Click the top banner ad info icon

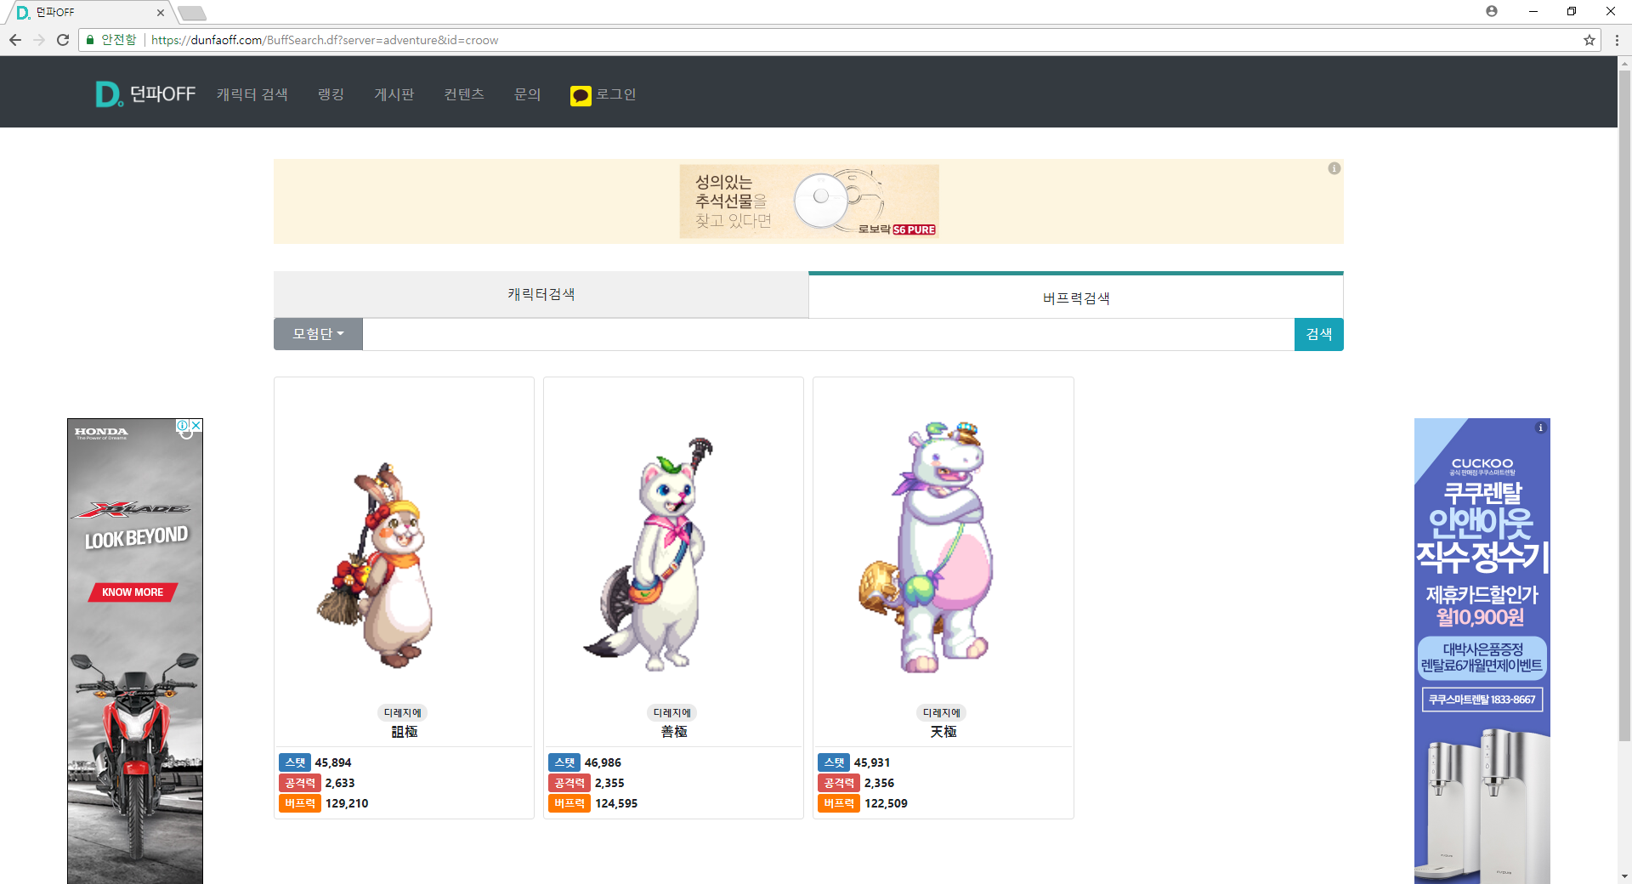point(1334,168)
